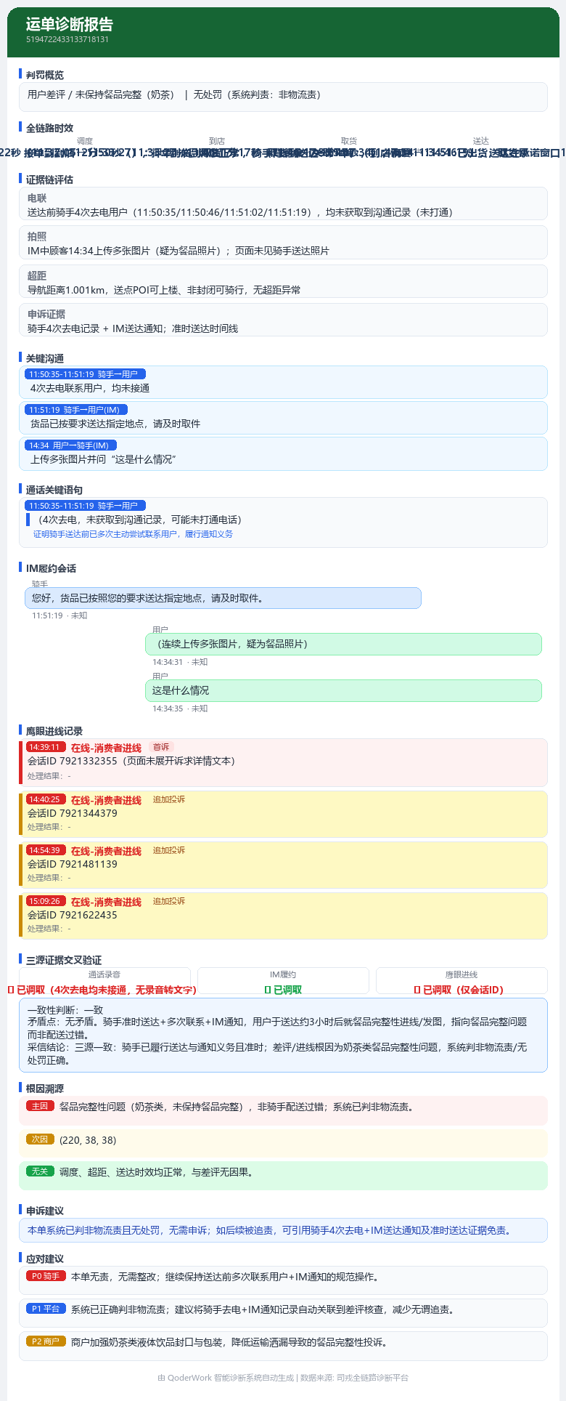Click the 关键沟通 section heading

coord(45,358)
